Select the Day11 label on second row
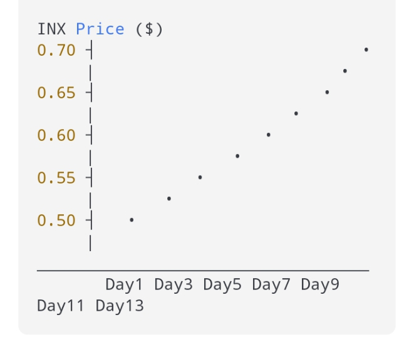The height and width of the screenshot is (337, 414). point(61,306)
